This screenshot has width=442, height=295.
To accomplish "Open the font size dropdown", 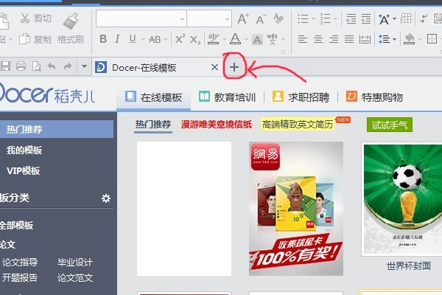I will (226, 18).
